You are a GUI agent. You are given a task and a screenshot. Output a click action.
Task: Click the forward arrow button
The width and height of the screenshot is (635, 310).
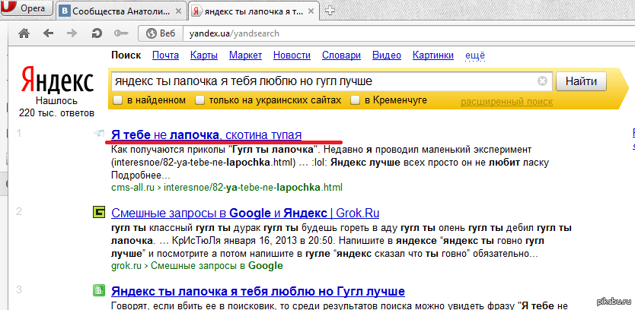tap(72, 33)
